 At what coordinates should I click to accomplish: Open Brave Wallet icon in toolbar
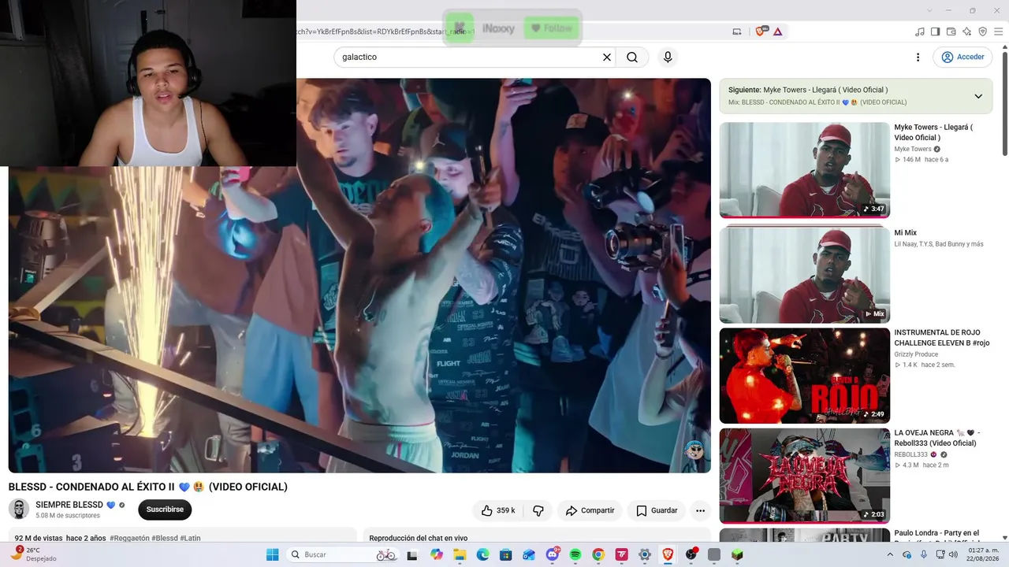(x=951, y=31)
